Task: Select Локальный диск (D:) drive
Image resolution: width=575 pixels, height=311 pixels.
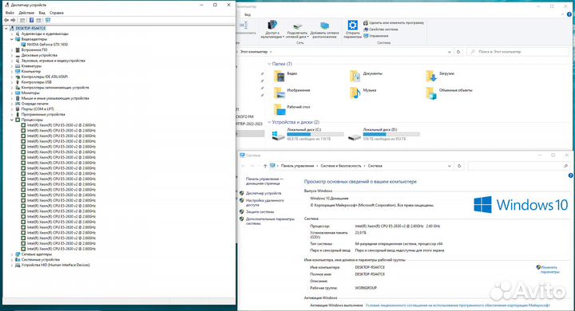Action: coord(384,135)
